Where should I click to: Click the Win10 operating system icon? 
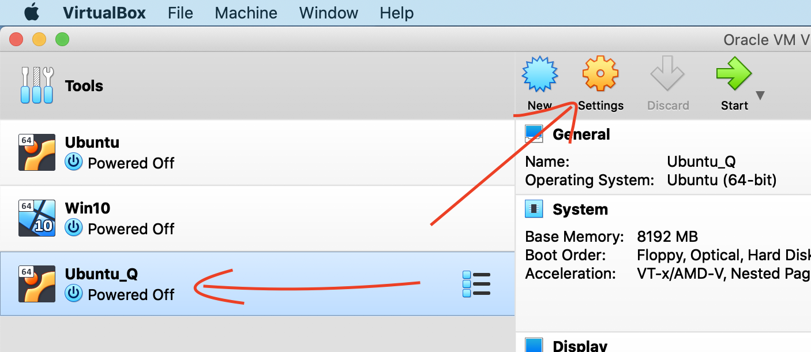(x=37, y=218)
